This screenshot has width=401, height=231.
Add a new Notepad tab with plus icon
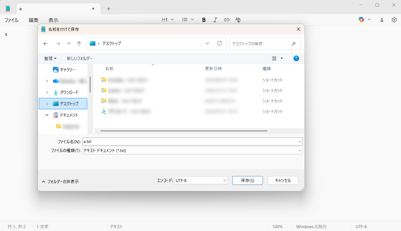109,9
